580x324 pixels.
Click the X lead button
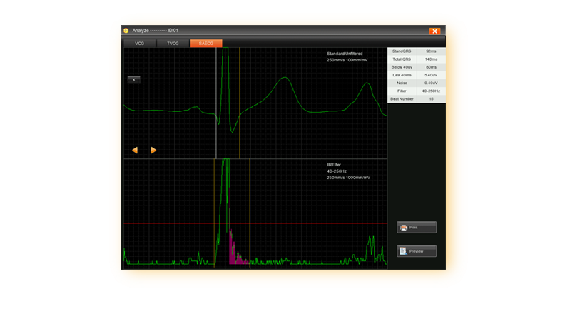[133, 80]
